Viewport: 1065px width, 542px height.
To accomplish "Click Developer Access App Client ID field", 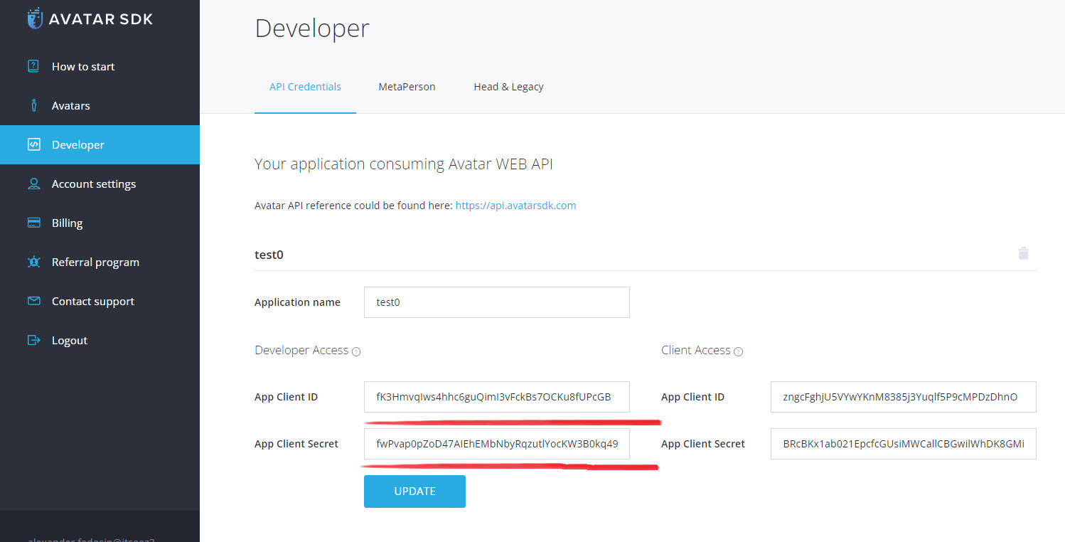I will tap(496, 397).
